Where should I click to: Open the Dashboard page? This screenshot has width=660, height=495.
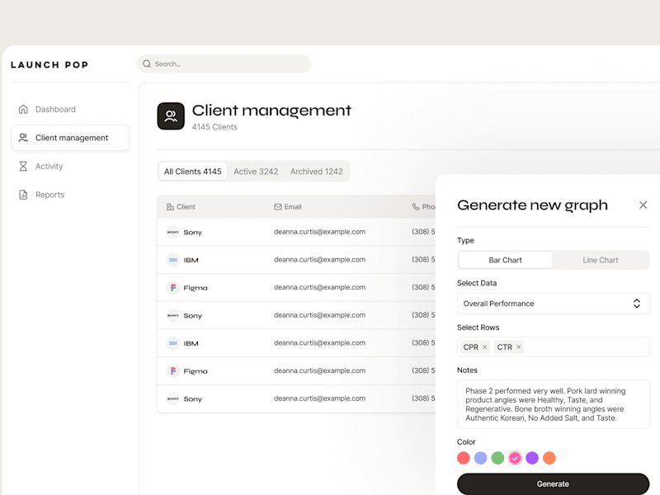point(70,110)
